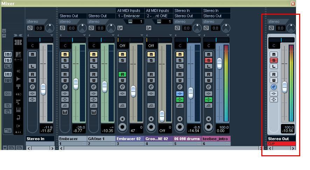310x170 pixels.
Task: Bypass sends on Embracer 02 channel
Action: pos(122,106)
